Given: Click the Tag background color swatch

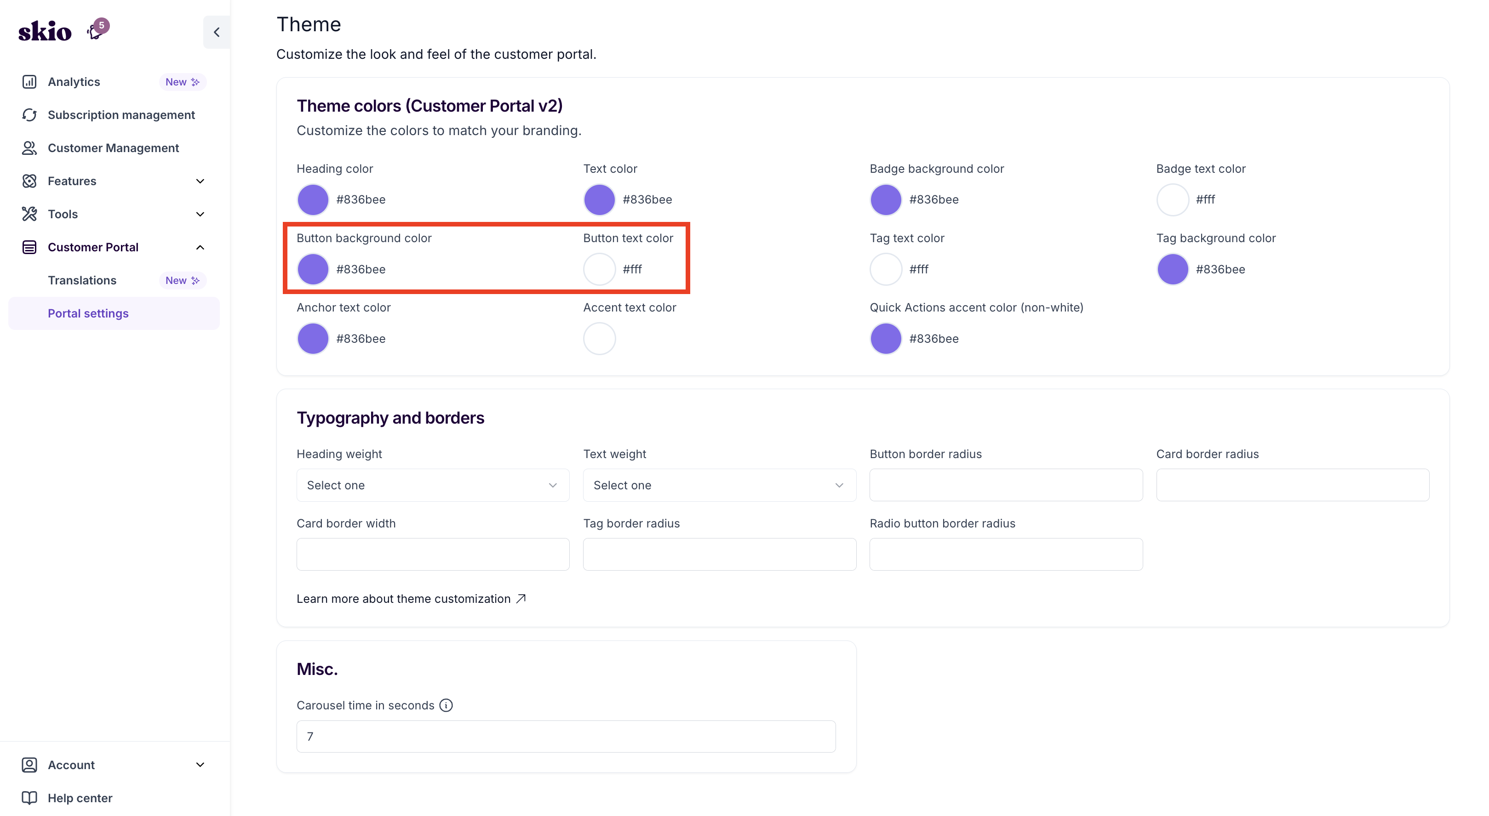Looking at the screenshot, I should [1173, 269].
